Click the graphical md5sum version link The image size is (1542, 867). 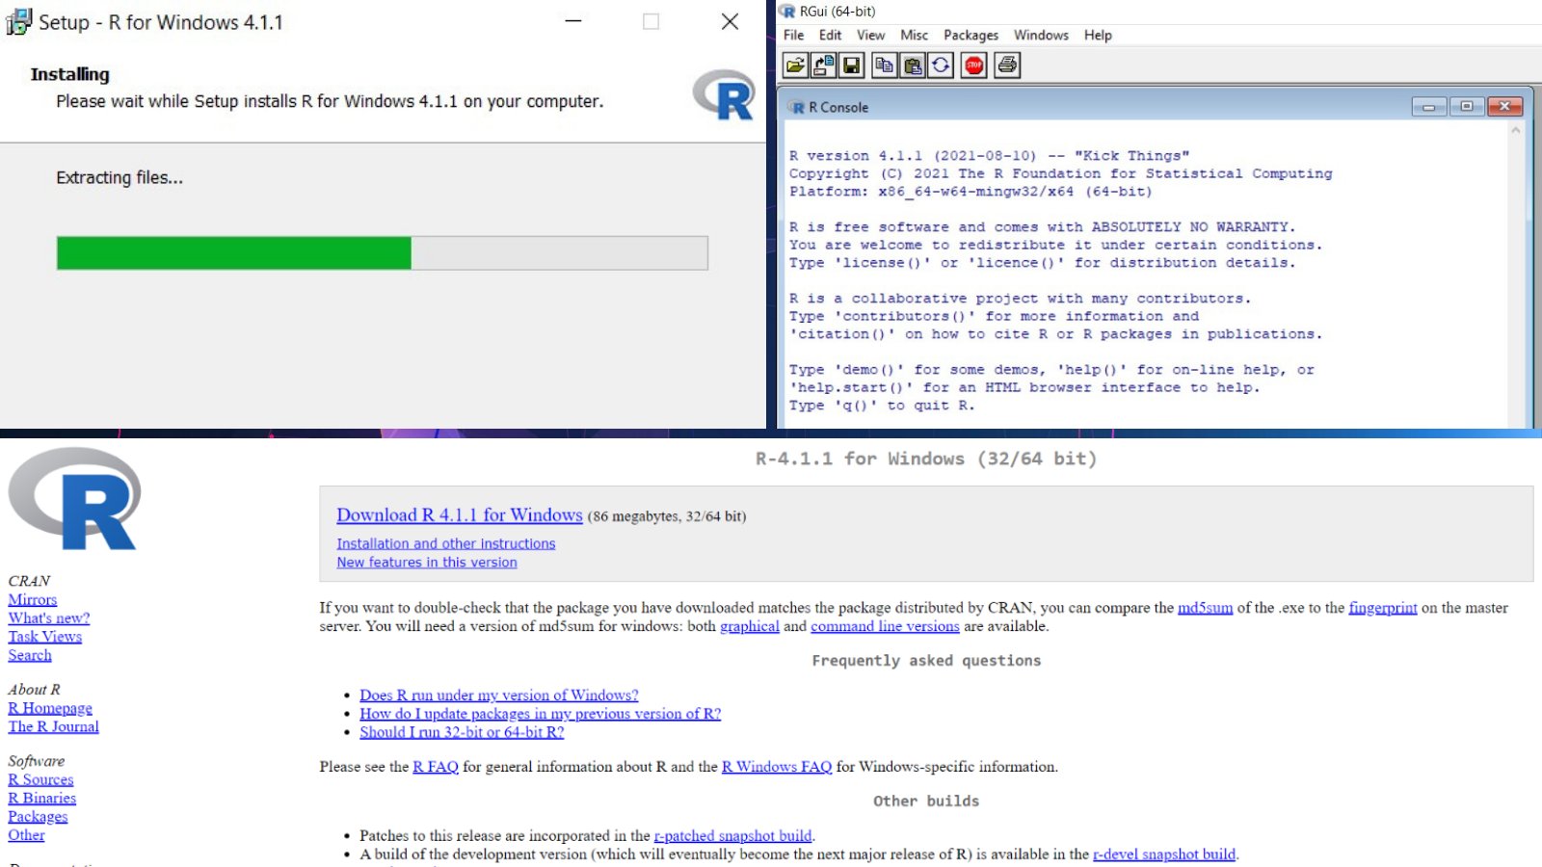click(x=750, y=626)
